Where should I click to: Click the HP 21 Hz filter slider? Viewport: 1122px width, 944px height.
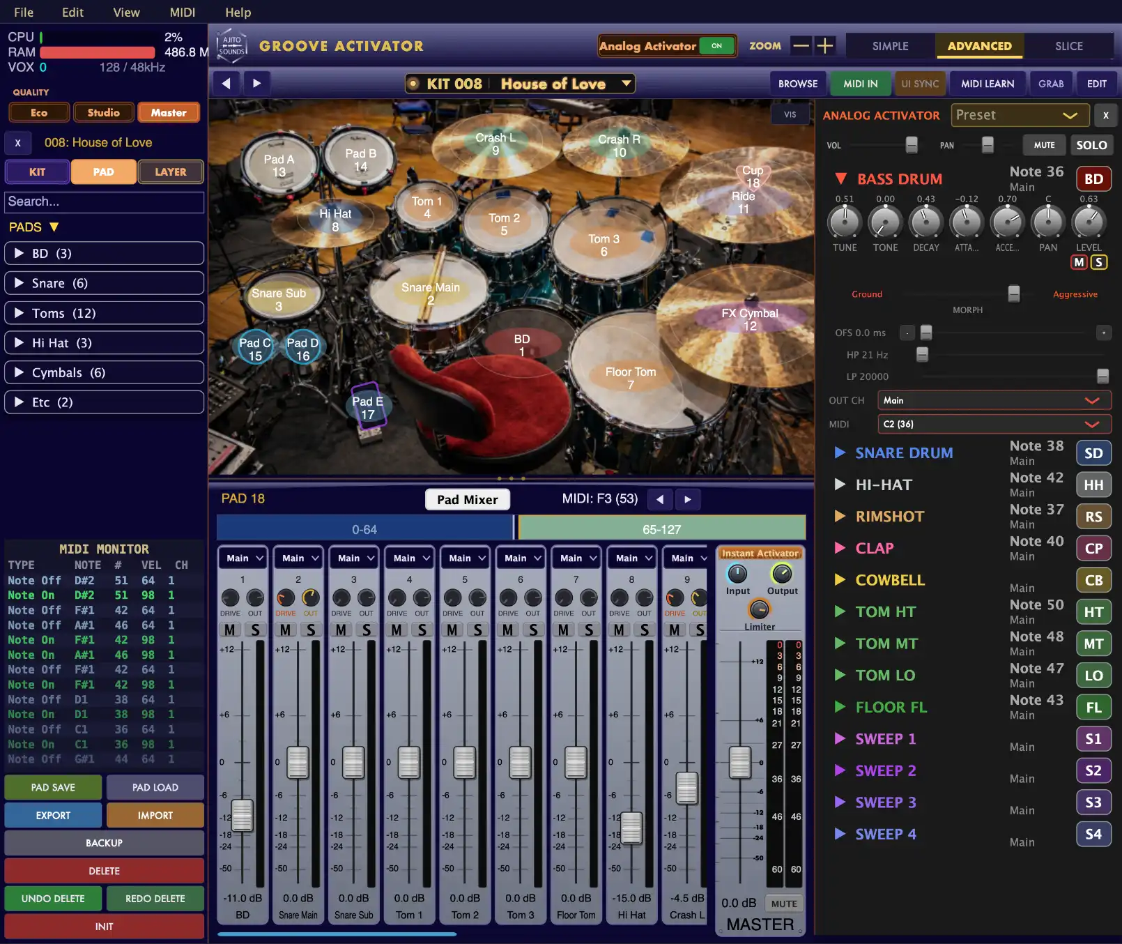pyautogui.click(x=922, y=355)
